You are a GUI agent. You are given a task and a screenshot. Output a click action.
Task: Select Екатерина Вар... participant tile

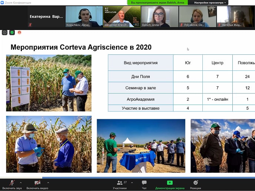(46, 16)
